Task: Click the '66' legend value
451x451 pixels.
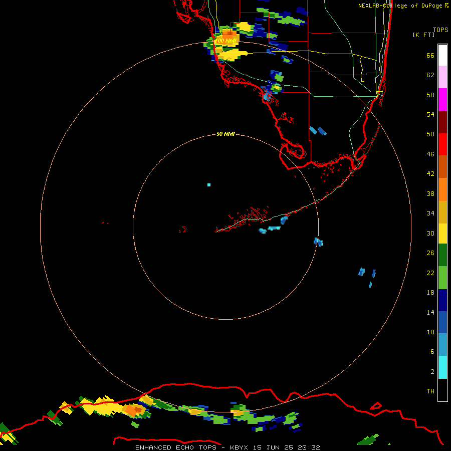Action: [x=430, y=55]
